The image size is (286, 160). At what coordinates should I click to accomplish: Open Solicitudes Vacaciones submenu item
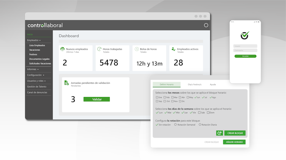40,63
